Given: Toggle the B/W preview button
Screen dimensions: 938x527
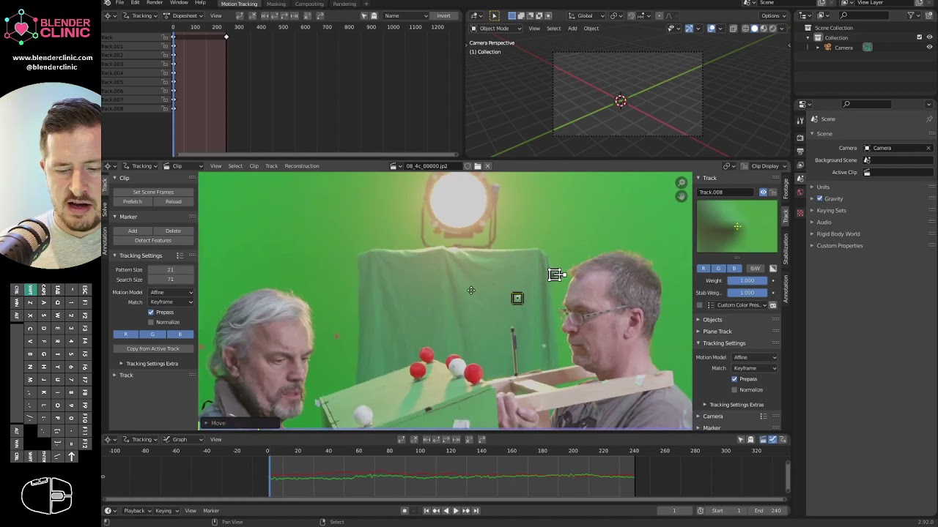Looking at the screenshot, I should point(755,269).
